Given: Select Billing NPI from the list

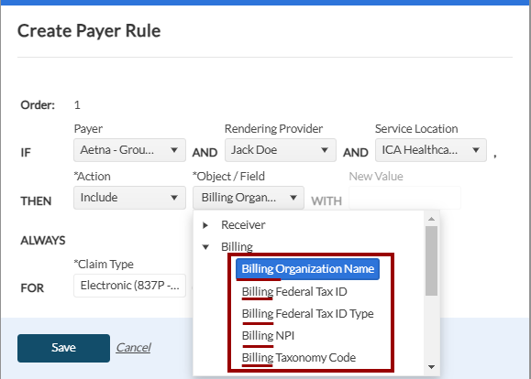Looking at the screenshot, I should (268, 335).
